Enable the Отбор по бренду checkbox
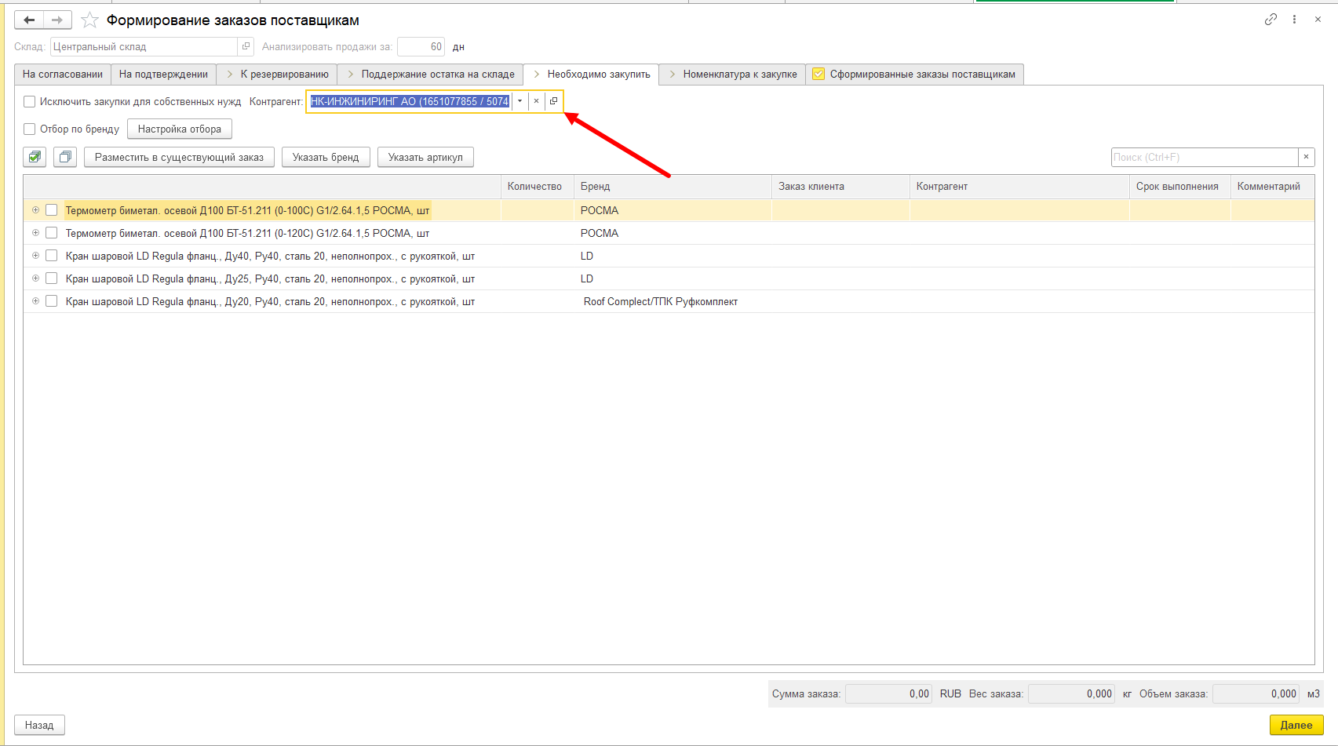Screen dimensions: 1338x746 pos(30,129)
